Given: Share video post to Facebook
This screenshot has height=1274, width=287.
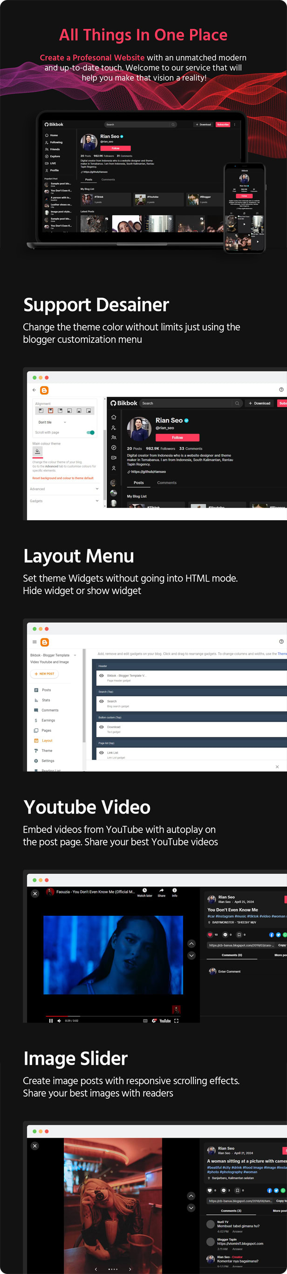Looking at the screenshot, I should [271, 934].
